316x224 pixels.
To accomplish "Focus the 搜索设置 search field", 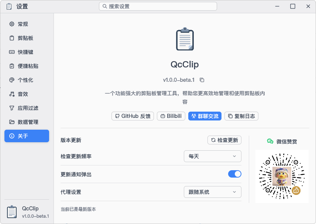I will (x=158, y=6).
